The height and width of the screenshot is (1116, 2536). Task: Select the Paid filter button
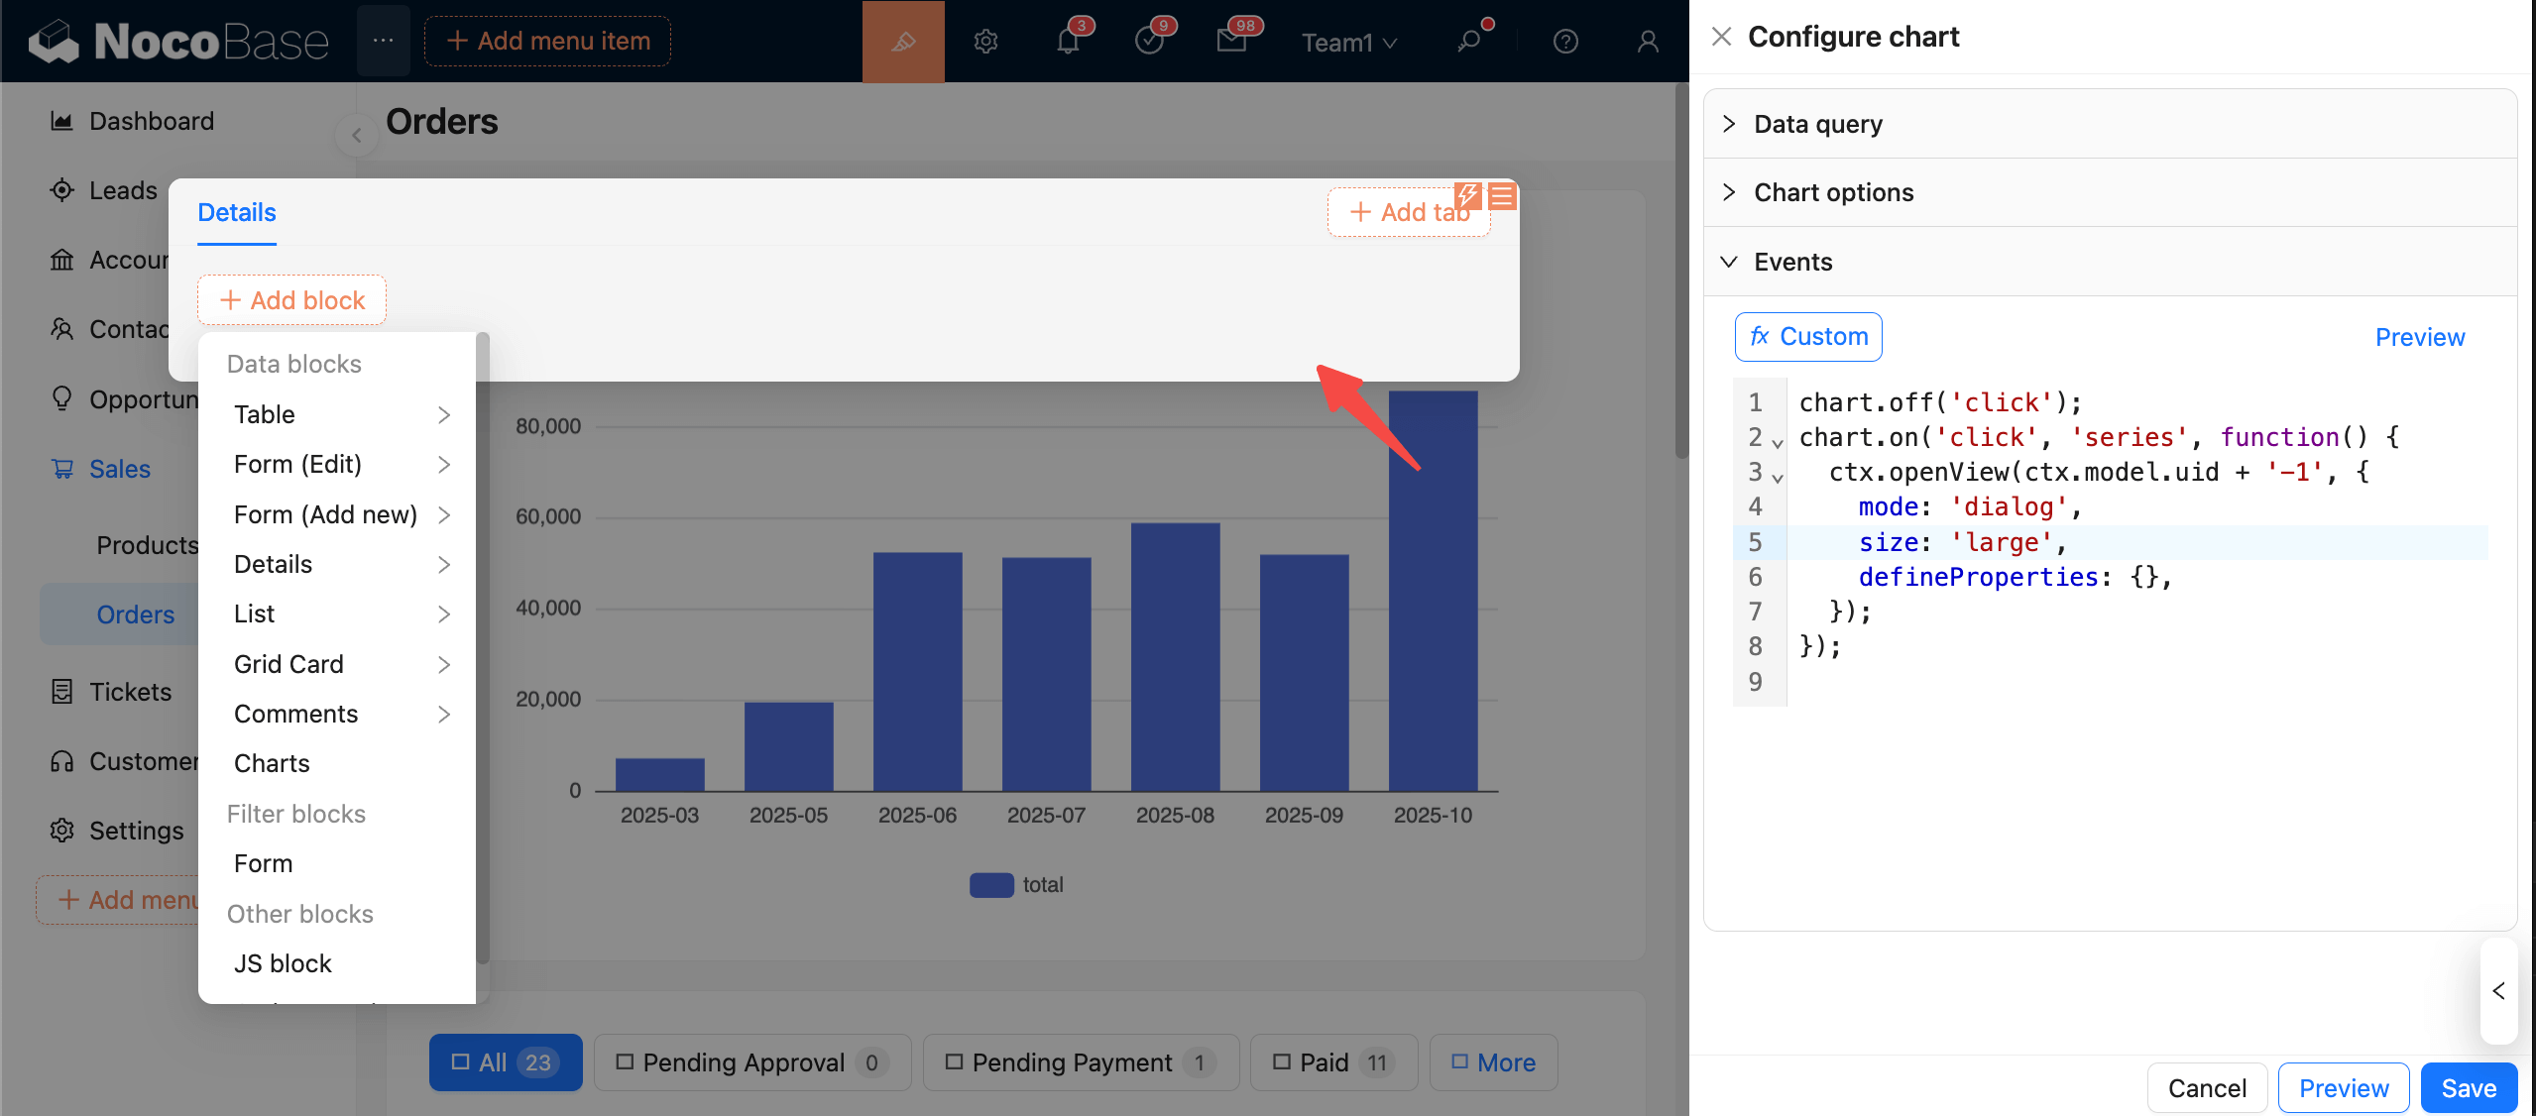(1333, 1062)
